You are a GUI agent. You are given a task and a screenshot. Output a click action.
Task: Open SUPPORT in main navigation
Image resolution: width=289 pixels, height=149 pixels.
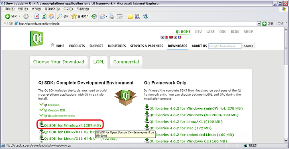(x=96, y=46)
